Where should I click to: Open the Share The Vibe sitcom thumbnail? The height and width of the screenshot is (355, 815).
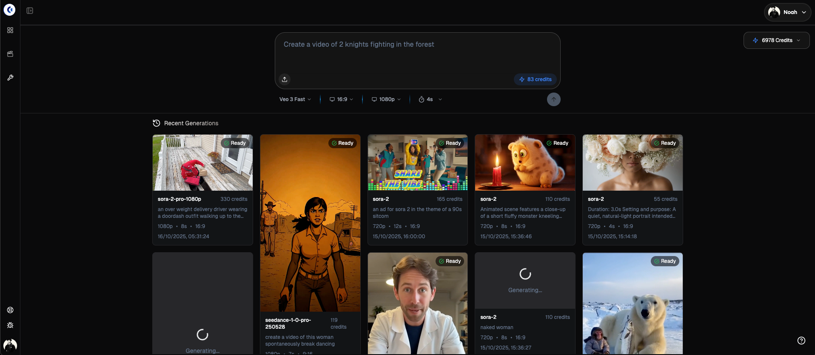(x=418, y=163)
